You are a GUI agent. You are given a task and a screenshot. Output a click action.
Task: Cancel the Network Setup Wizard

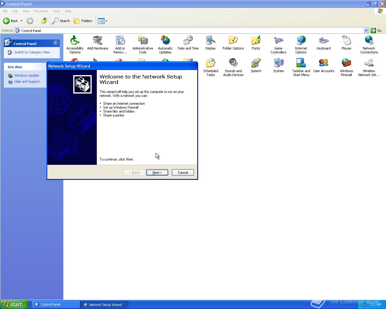(x=183, y=173)
